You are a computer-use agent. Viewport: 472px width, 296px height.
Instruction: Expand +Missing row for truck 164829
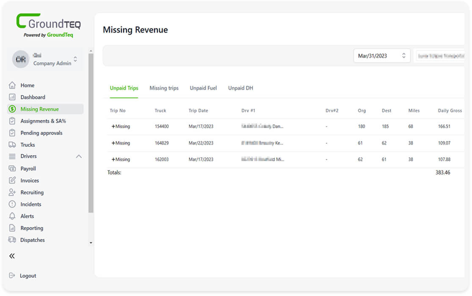pyautogui.click(x=121, y=143)
